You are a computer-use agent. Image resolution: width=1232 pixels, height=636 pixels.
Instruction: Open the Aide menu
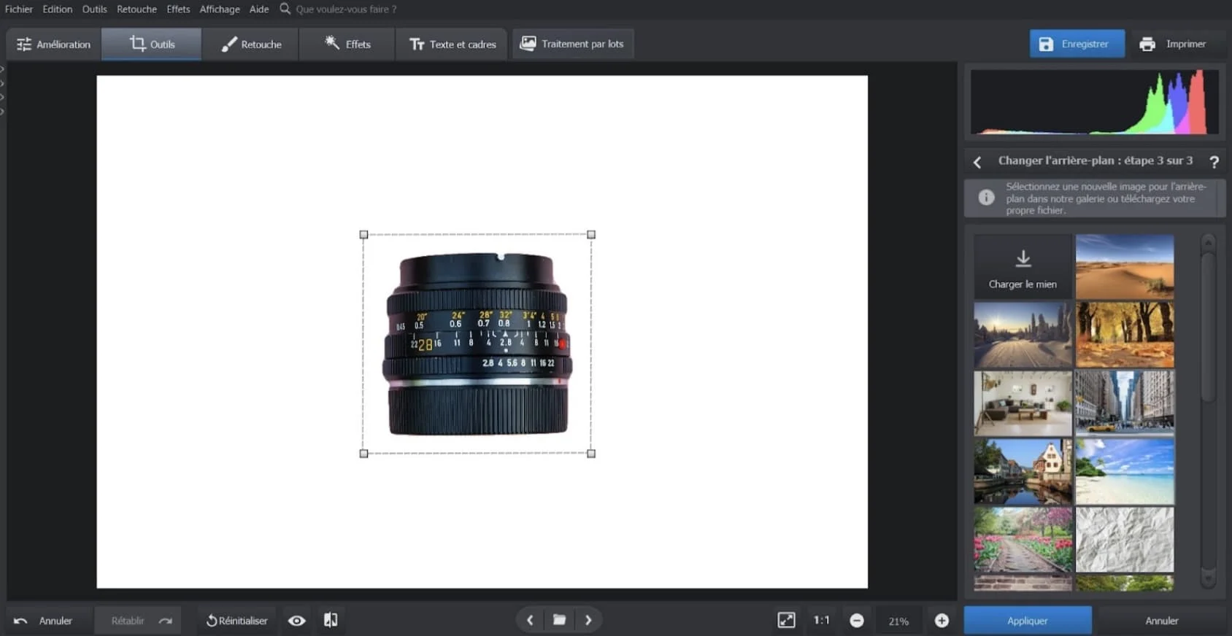pos(259,9)
